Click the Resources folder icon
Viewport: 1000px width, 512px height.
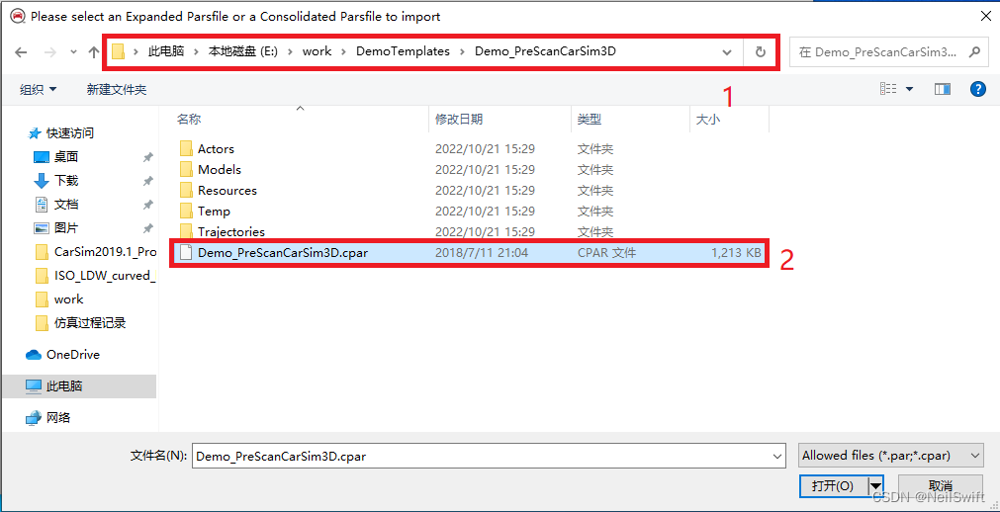[x=186, y=190]
